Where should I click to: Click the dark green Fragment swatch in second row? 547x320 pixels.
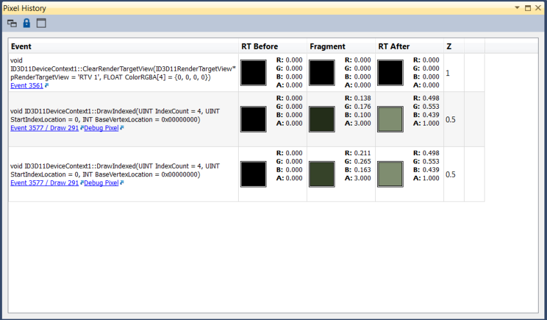point(322,119)
